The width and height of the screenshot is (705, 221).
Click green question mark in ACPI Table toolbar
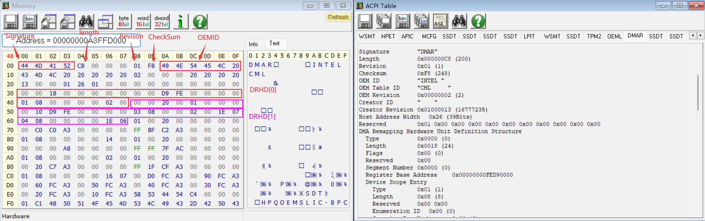478,21
